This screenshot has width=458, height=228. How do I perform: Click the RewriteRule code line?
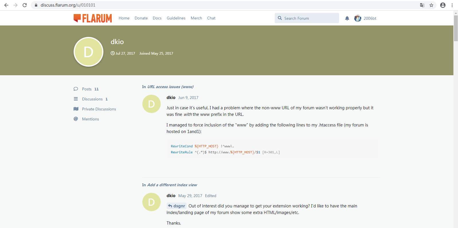pyautogui.click(x=225, y=152)
